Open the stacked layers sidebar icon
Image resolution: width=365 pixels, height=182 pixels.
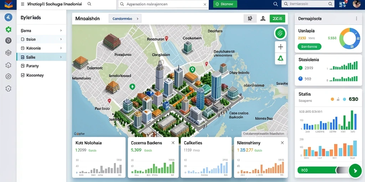pyautogui.click(x=9, y=53)
